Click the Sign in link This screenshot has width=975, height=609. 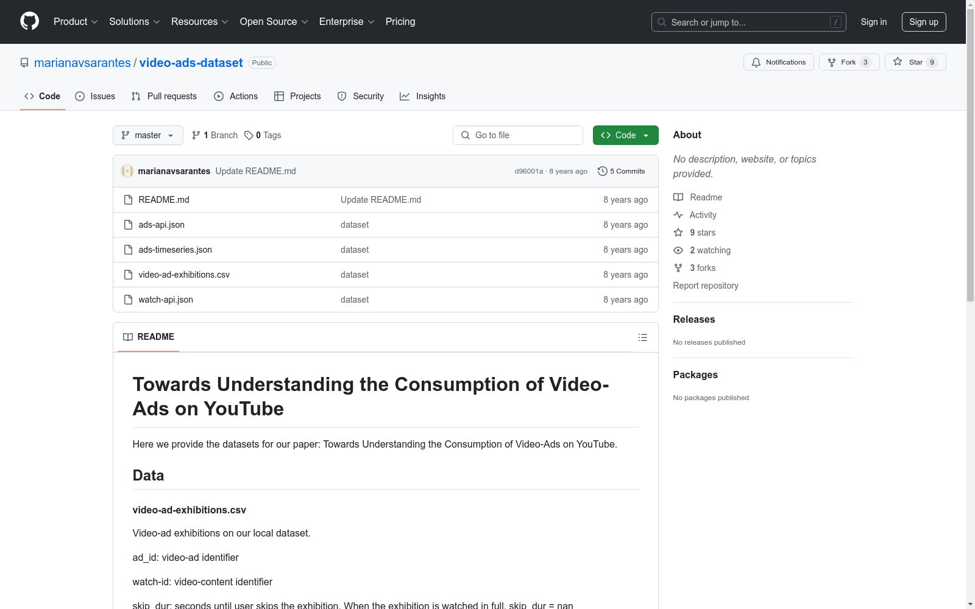click(873, 22)
